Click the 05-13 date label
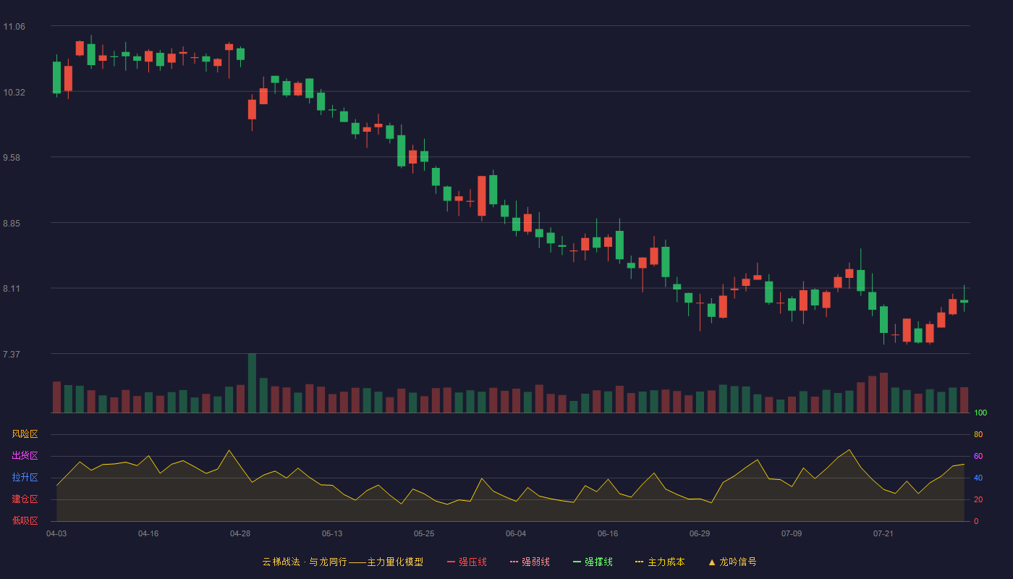 332,533
